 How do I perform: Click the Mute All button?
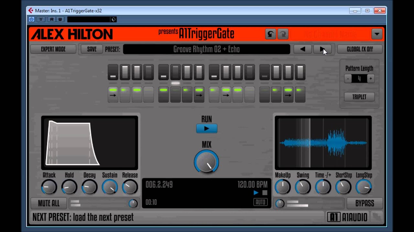point(49,203)
